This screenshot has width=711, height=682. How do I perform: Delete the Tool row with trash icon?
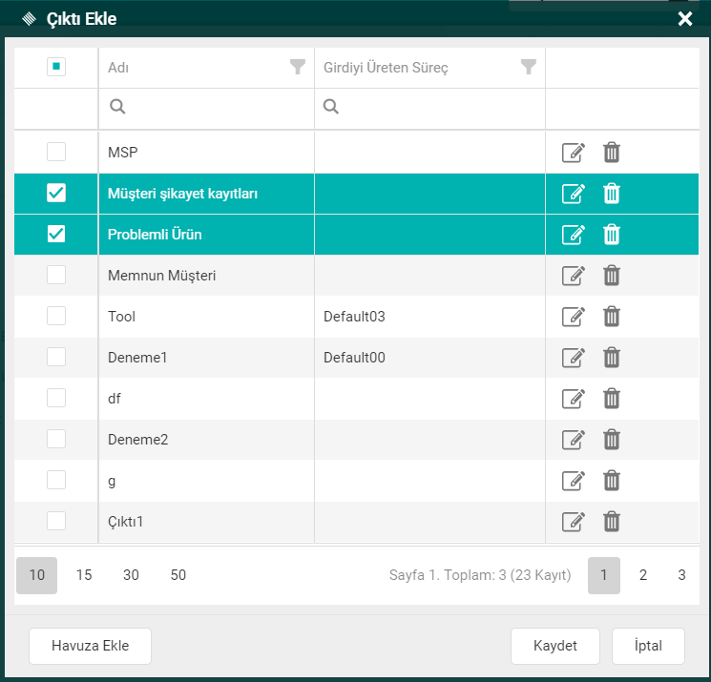612,317
